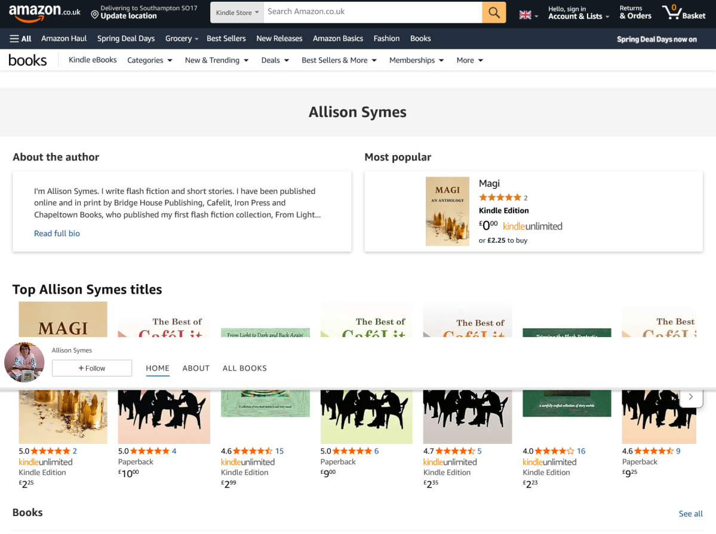Open Kindle eBooks in books navigation

pyautogui.click(x=93, y=60)
